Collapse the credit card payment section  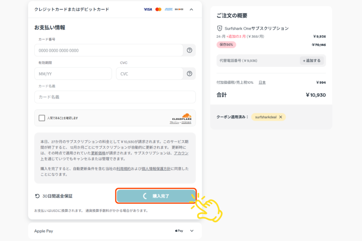(191, 10)
